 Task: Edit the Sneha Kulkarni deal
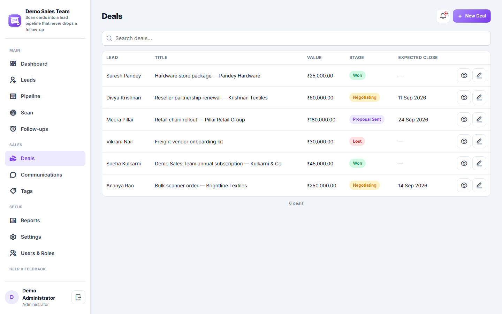(x=479, y=163)
